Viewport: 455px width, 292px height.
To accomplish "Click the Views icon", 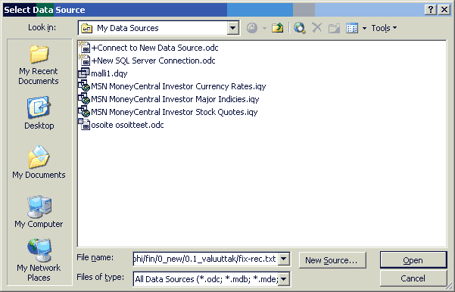I will tap(352, 28).
